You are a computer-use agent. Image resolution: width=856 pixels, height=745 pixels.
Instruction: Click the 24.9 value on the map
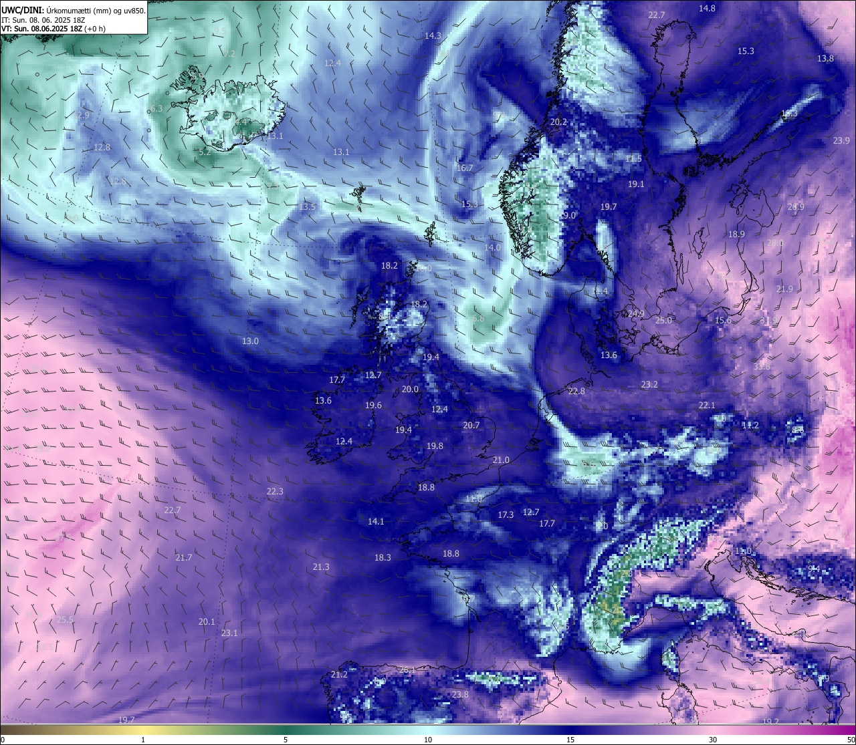[636, 313]
